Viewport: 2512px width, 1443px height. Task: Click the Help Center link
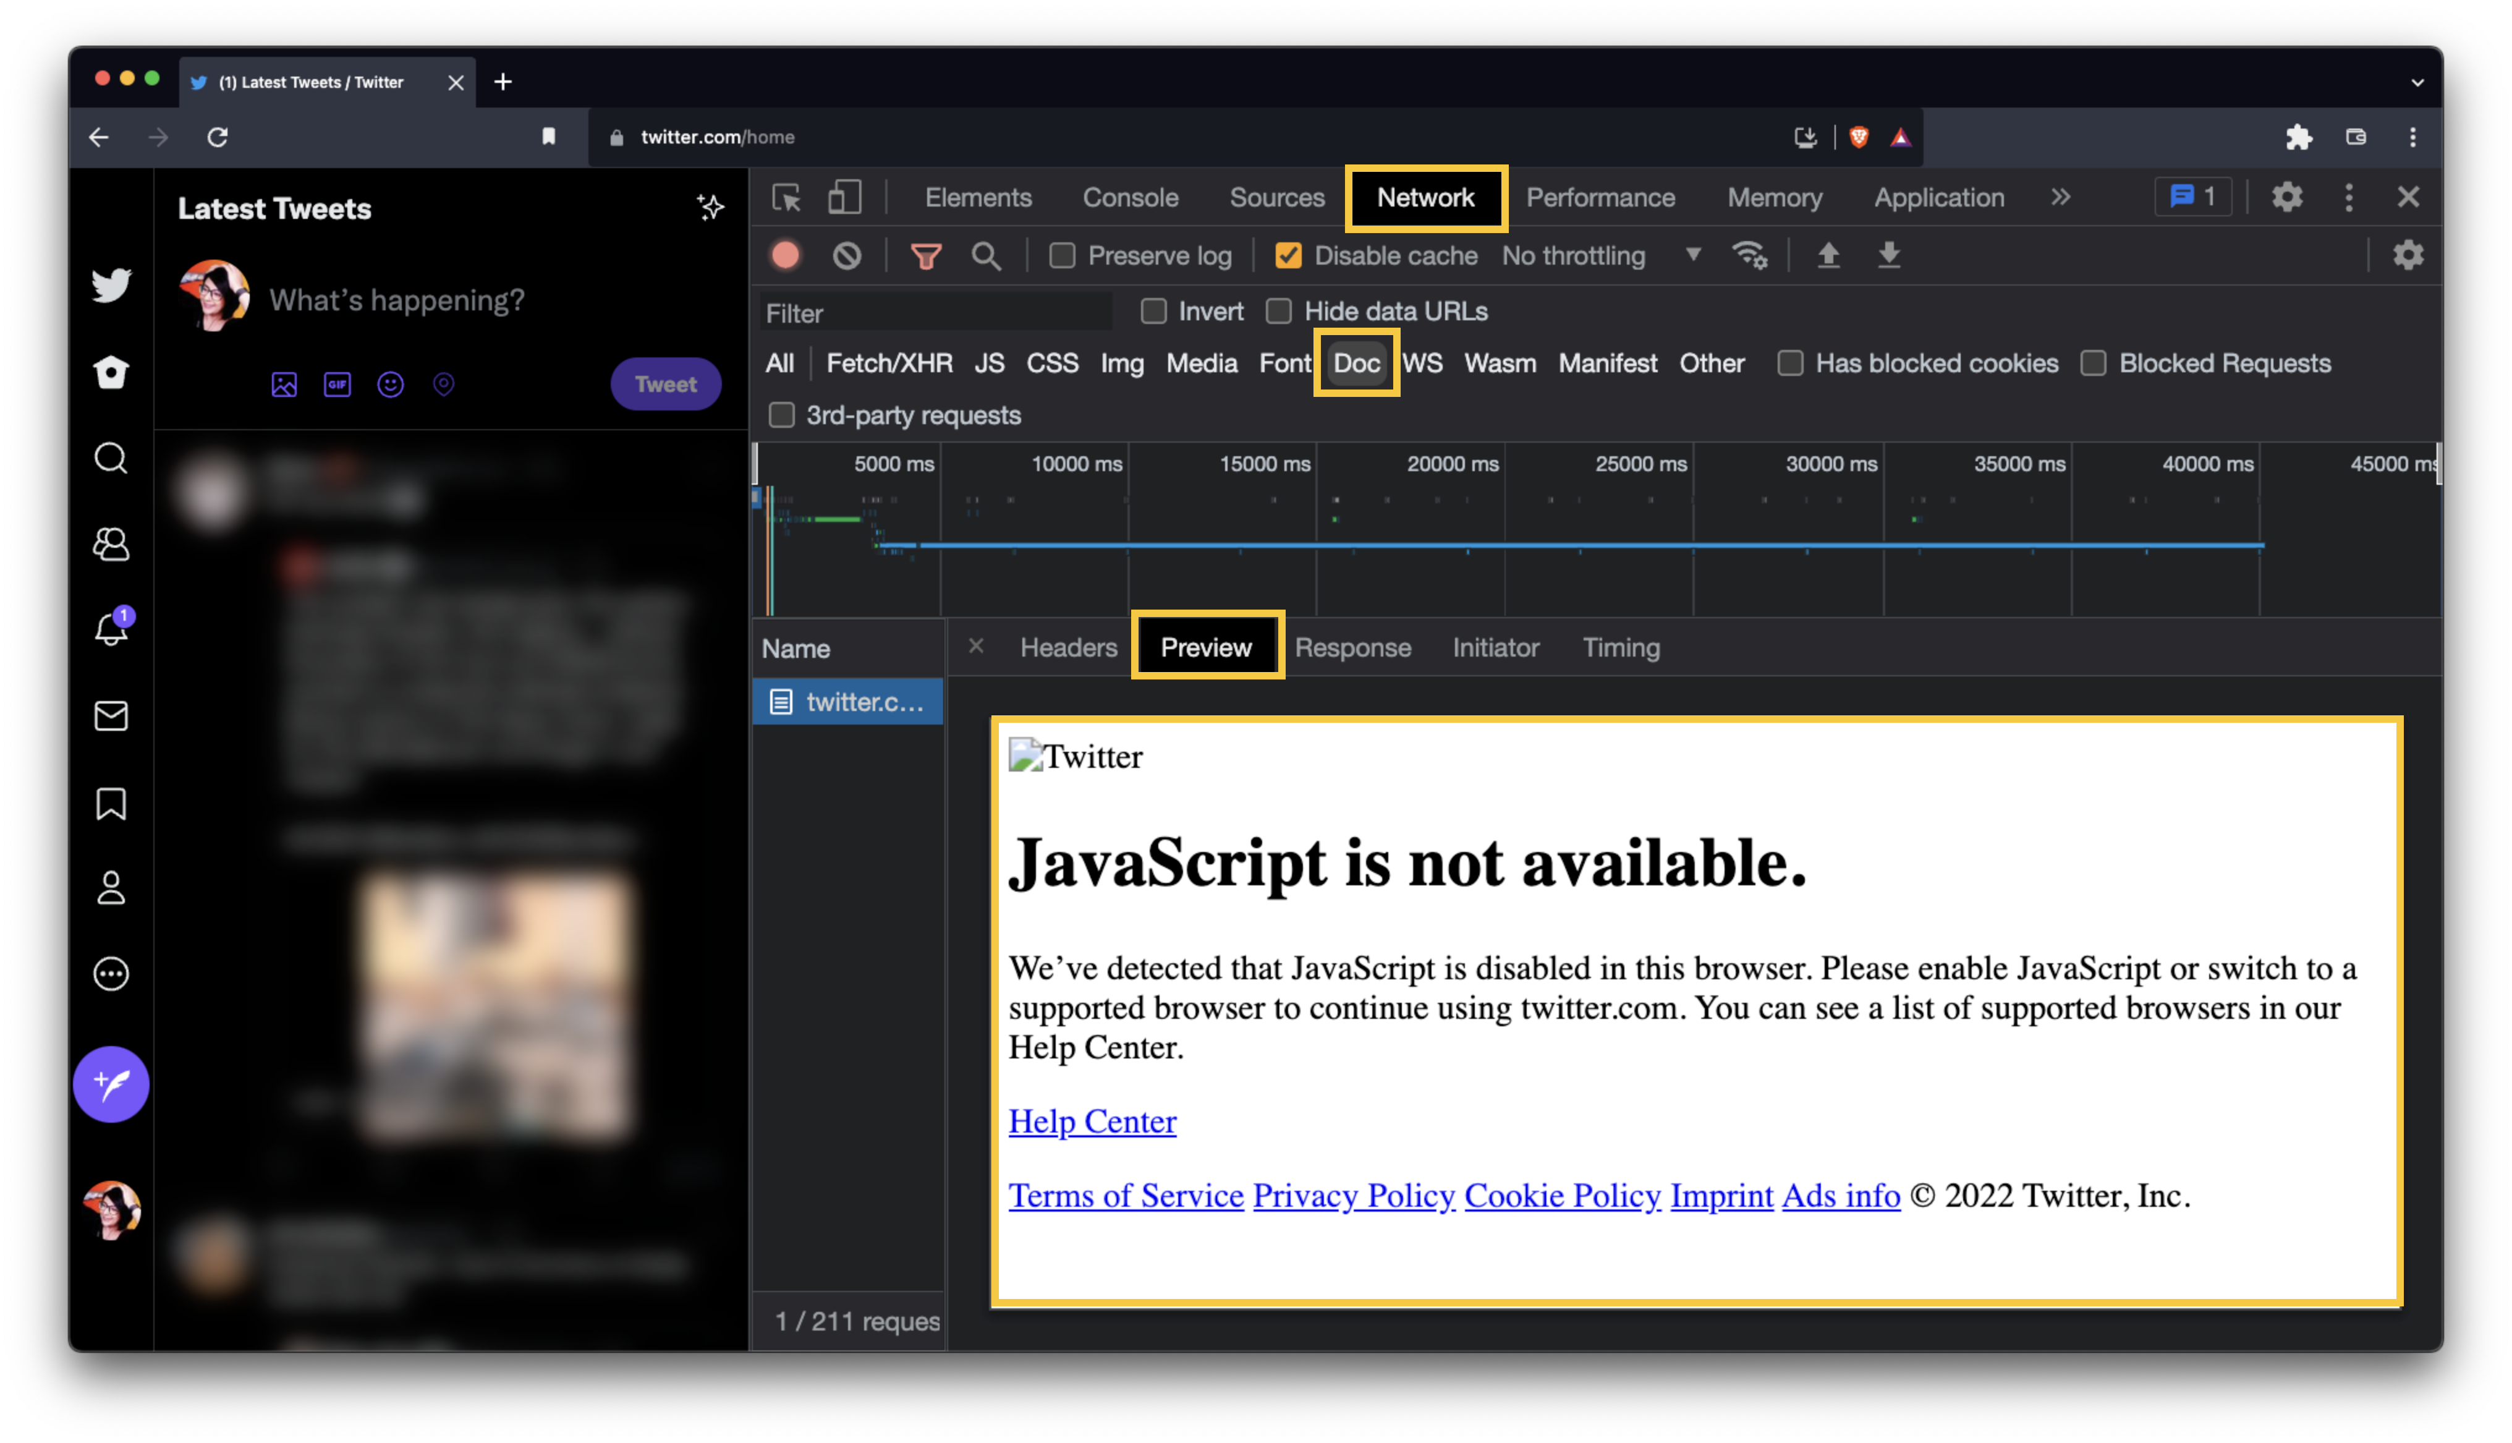tap(1092, 1121)
